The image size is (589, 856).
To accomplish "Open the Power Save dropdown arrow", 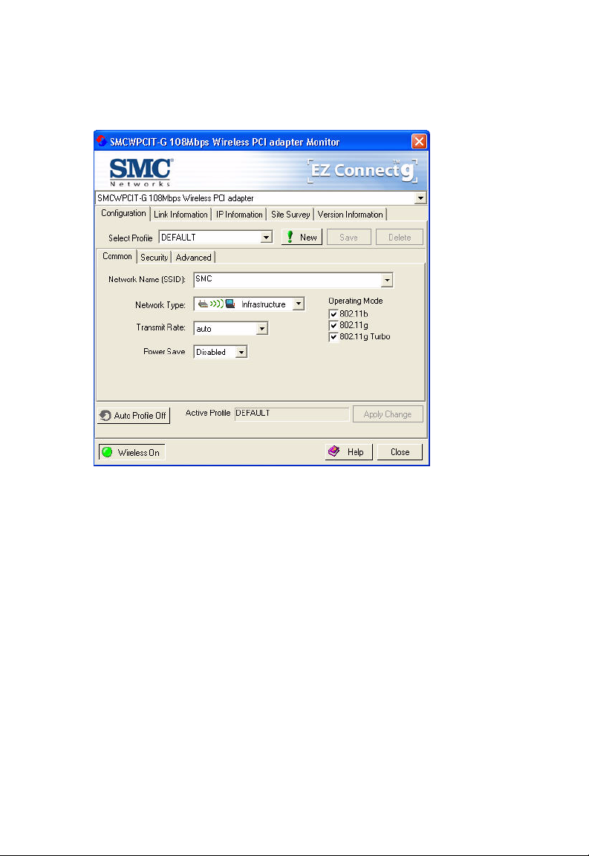I will (241, 352).
